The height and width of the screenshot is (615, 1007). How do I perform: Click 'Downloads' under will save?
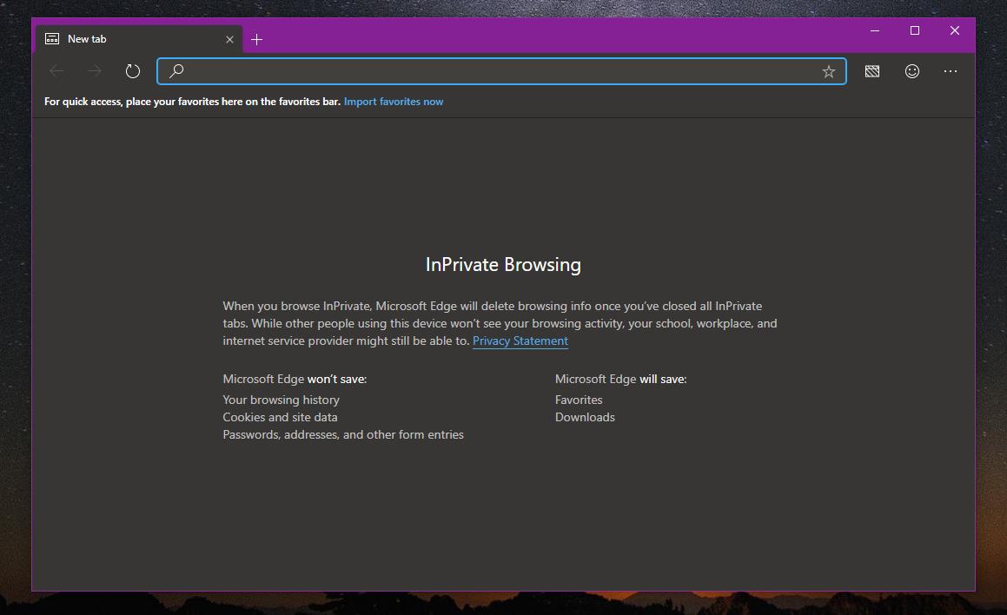tap(585, 417)
